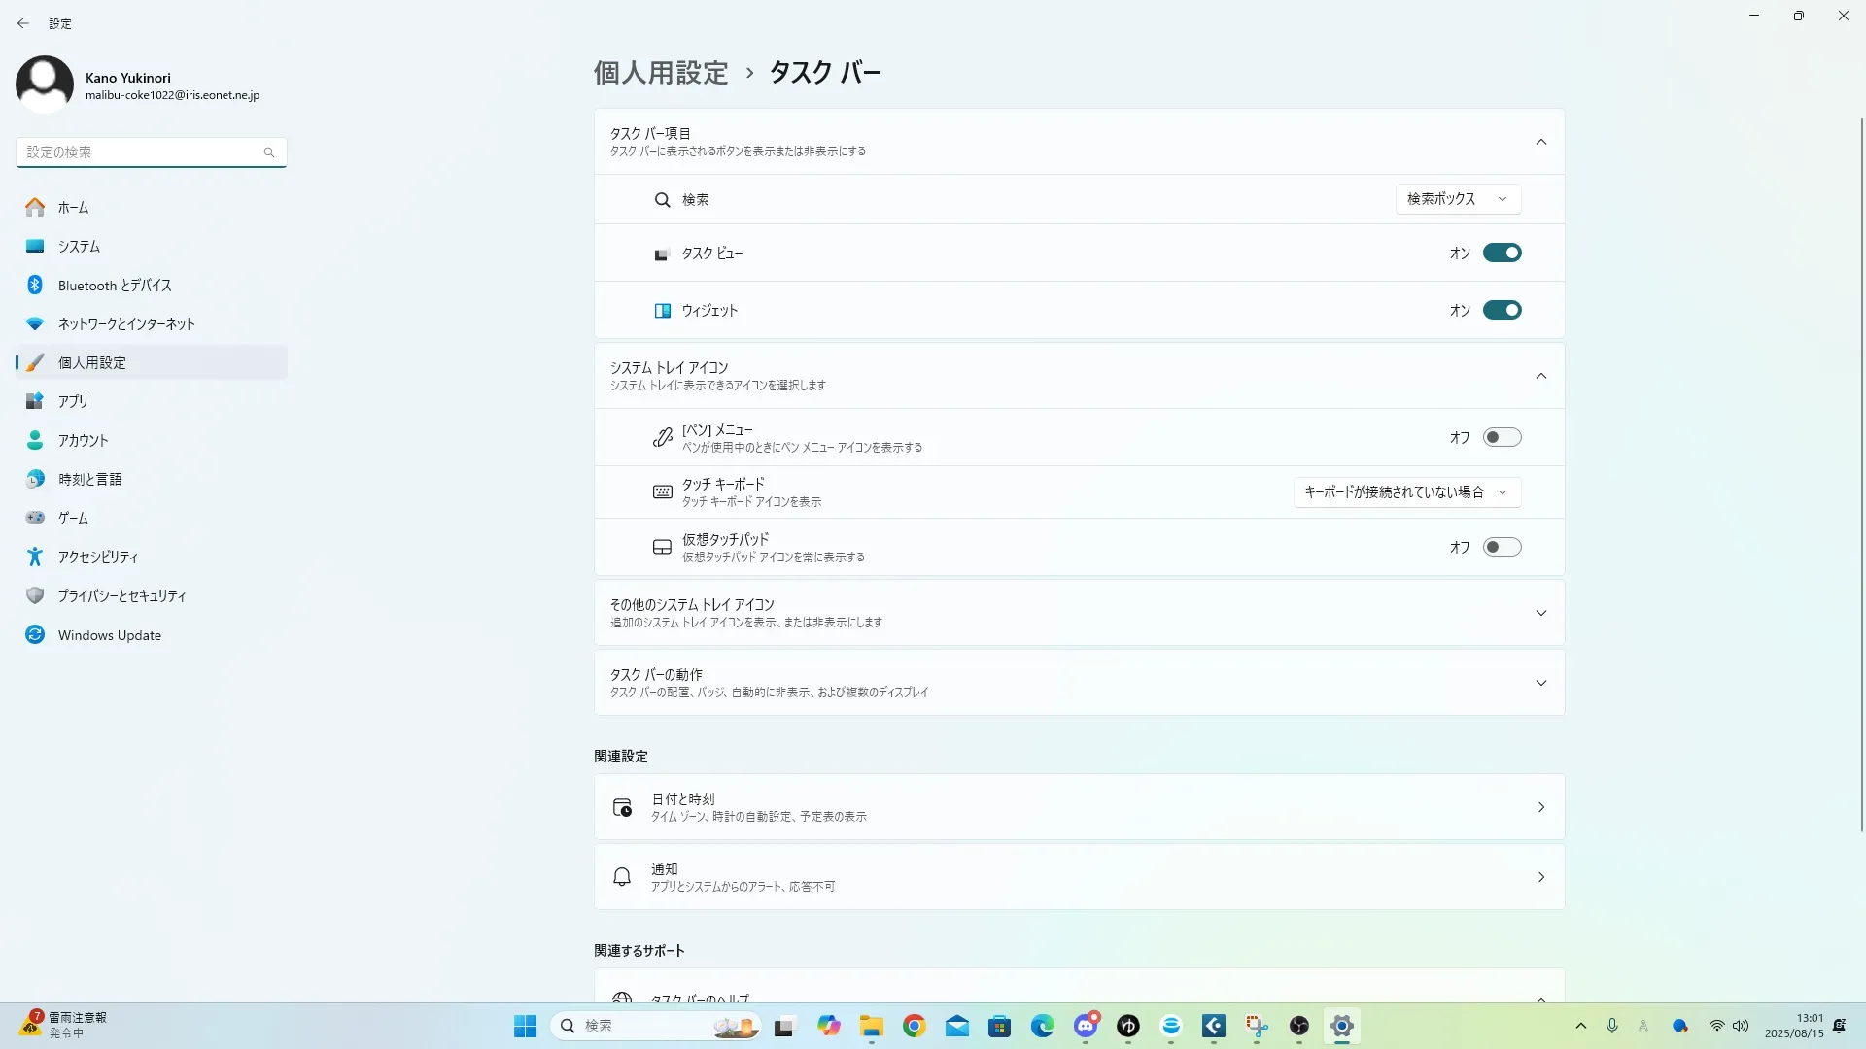Turn off the ウィジェット toggle

tap(1502, 311)
